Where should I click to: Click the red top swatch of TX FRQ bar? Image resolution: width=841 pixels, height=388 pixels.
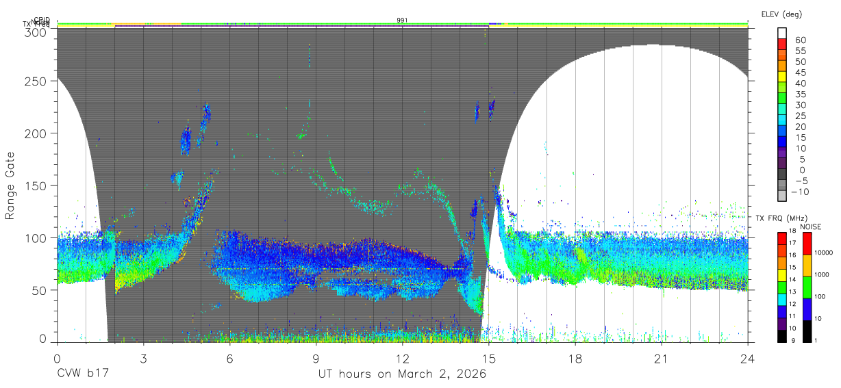(x=782, y=238)
